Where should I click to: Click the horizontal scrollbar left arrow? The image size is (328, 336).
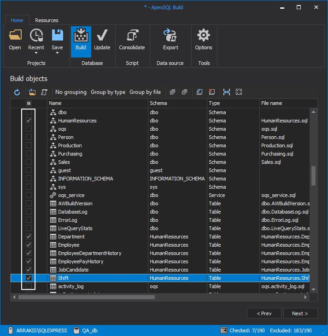tap(14, 297)
